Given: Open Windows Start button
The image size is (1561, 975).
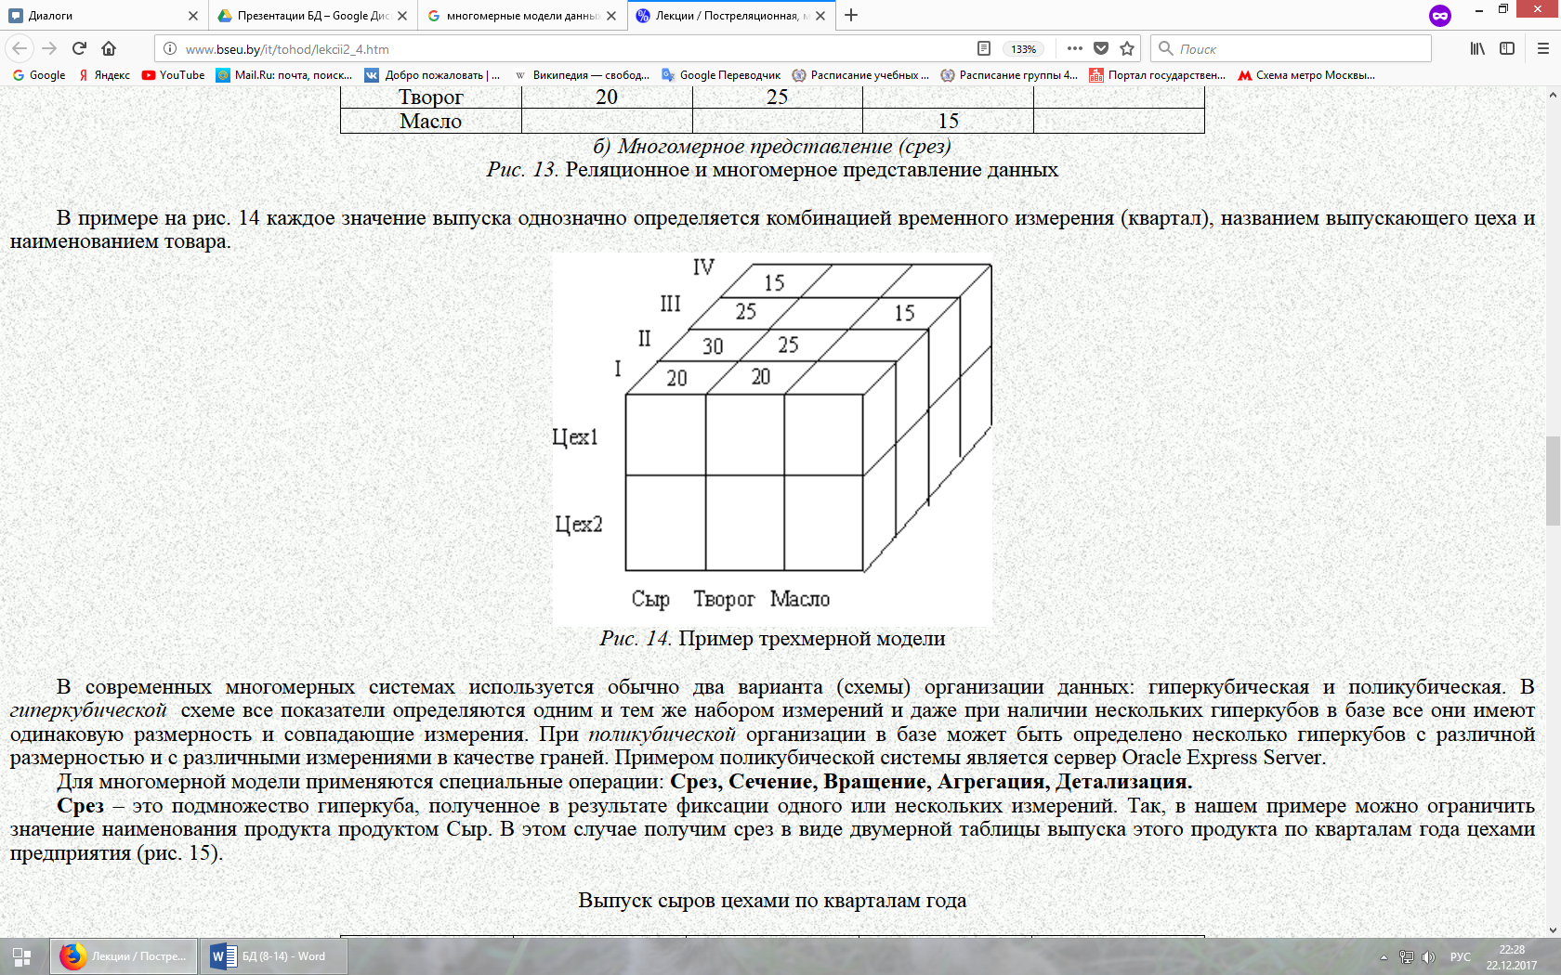Looking at the screenshot, I should 22,956.
